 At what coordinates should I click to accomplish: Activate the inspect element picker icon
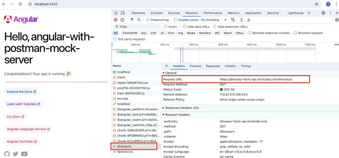coord(116,13)
